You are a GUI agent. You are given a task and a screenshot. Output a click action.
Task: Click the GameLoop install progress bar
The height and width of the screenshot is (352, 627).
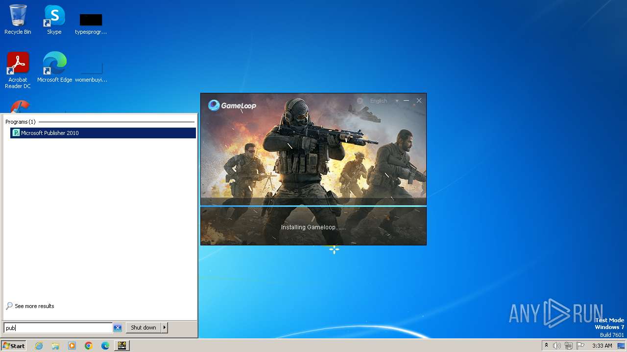click(x=313, y=206)
